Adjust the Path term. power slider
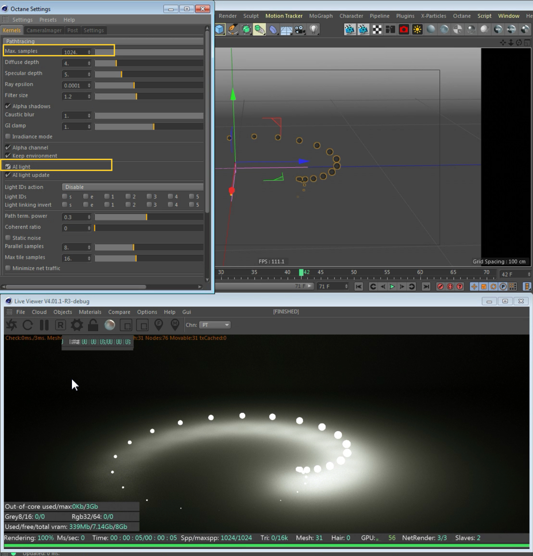The height and width of the screenshot is (556, 533). tap(149, 217)
